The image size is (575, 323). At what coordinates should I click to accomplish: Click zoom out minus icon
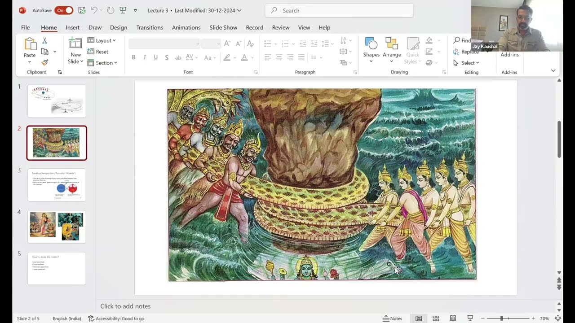coord(482,319)
